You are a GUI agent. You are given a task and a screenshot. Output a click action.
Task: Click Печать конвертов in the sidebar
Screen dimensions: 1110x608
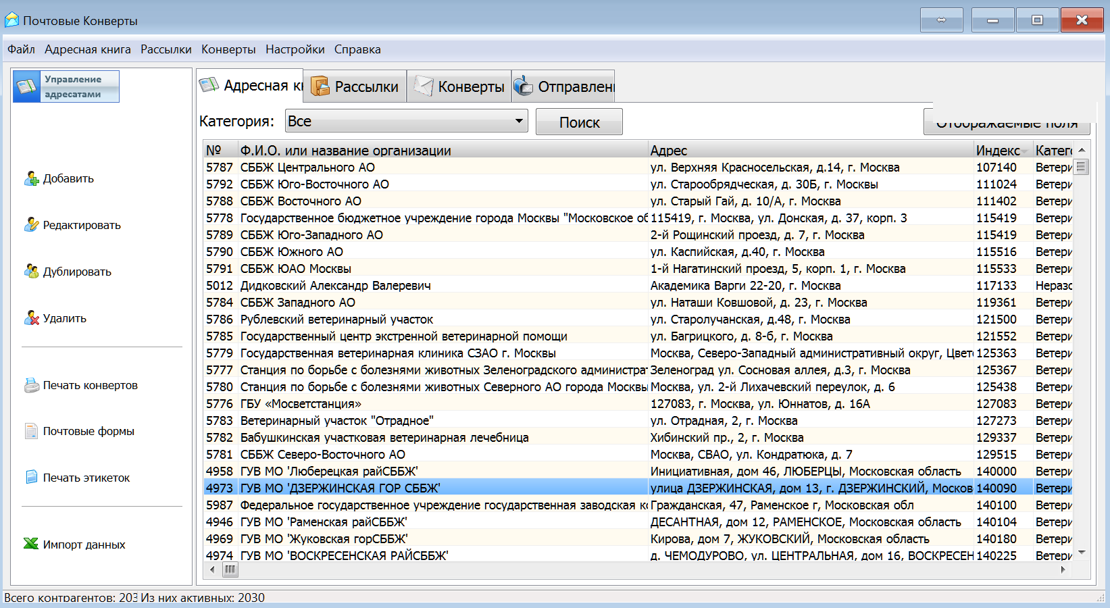point(91,385)
